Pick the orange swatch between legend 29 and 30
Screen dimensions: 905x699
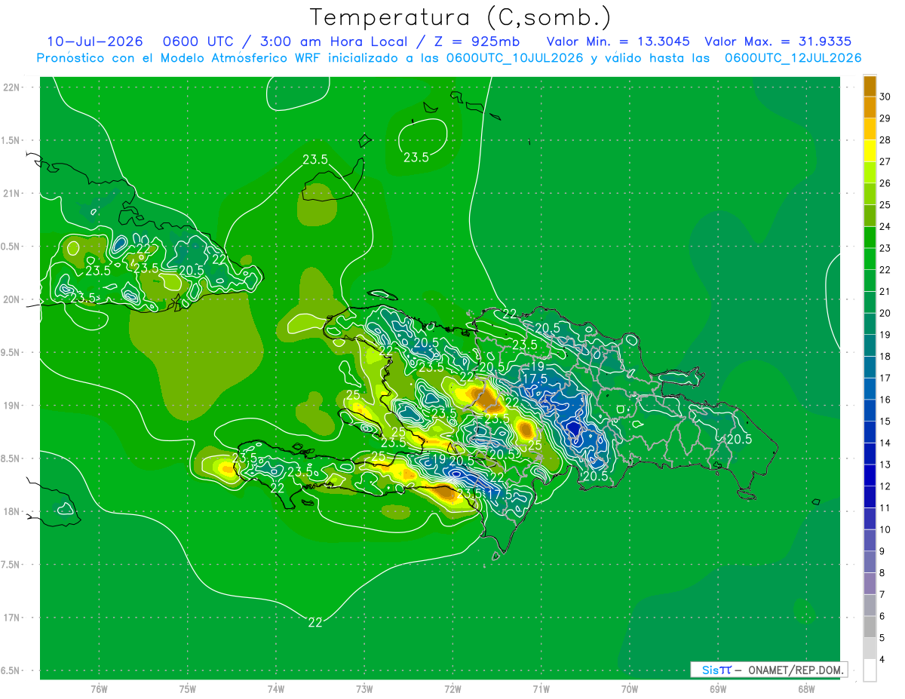point(870,107)
